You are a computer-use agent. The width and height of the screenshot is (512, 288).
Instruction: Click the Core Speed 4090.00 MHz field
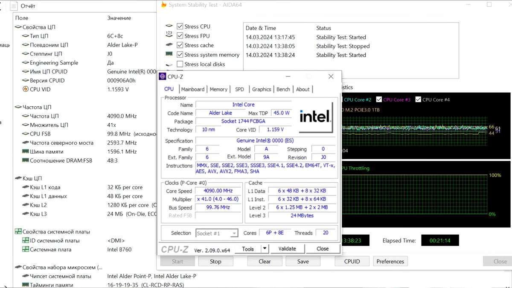click(218, 191)
